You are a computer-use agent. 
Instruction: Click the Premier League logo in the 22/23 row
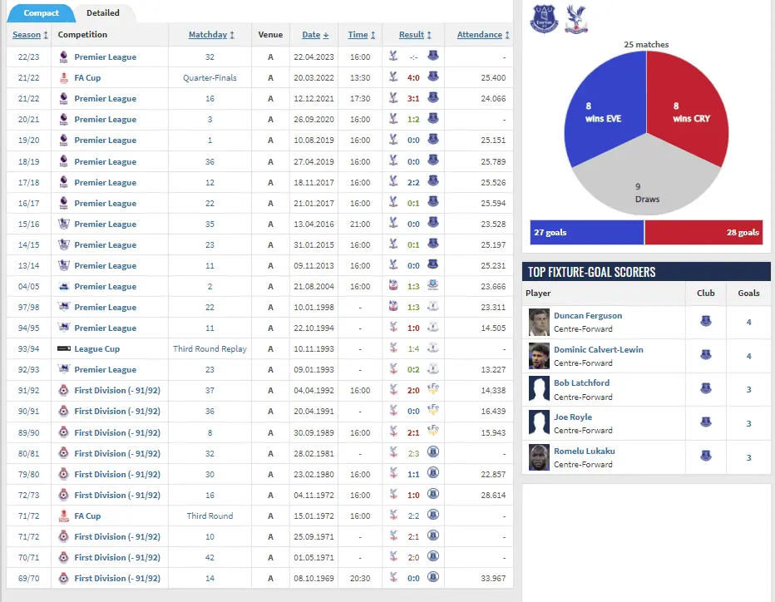coord(63,57)
